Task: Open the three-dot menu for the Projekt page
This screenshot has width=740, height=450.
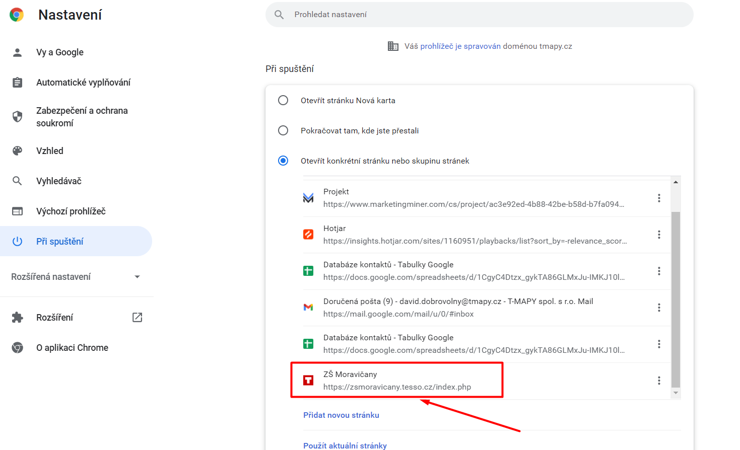Action: 659,198
